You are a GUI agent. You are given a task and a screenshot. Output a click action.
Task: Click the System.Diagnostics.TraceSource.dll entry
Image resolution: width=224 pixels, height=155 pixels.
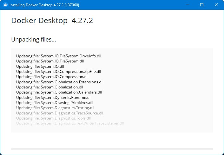coord(60,113)
